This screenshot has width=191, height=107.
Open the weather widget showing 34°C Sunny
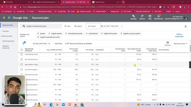click(x=144, y=104)
